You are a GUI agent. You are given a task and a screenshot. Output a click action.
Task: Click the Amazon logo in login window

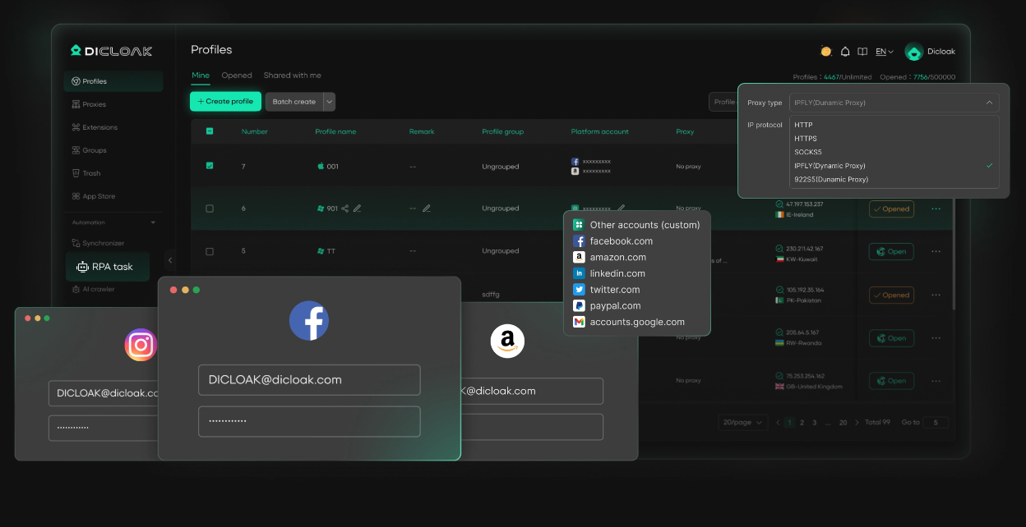[507, 341]
